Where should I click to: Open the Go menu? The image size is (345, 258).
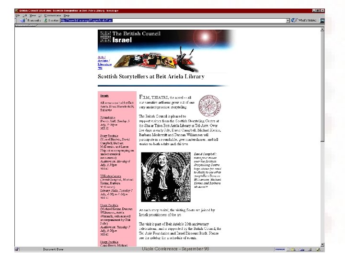click(x=40, y=16)
